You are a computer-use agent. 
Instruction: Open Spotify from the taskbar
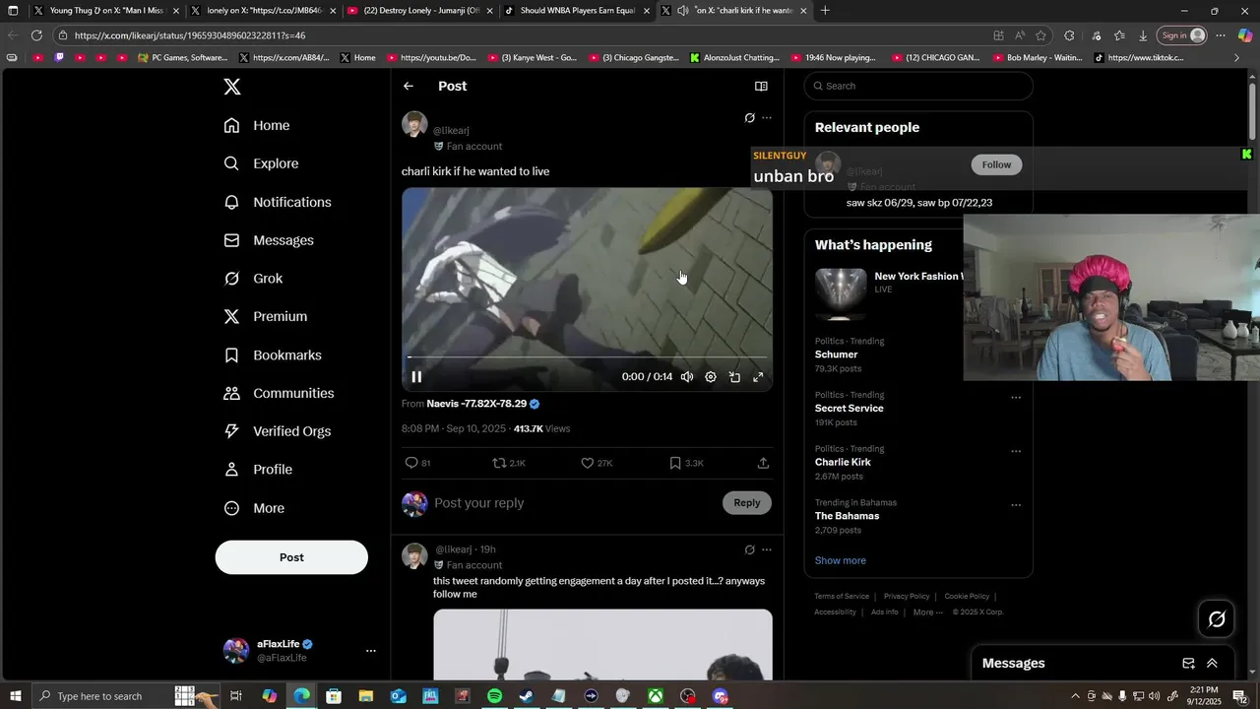coord(494,696)
